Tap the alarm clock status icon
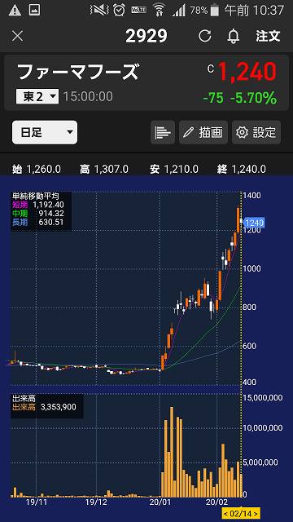The width and height of the screenshot is (293, 522). coord(119,11)
